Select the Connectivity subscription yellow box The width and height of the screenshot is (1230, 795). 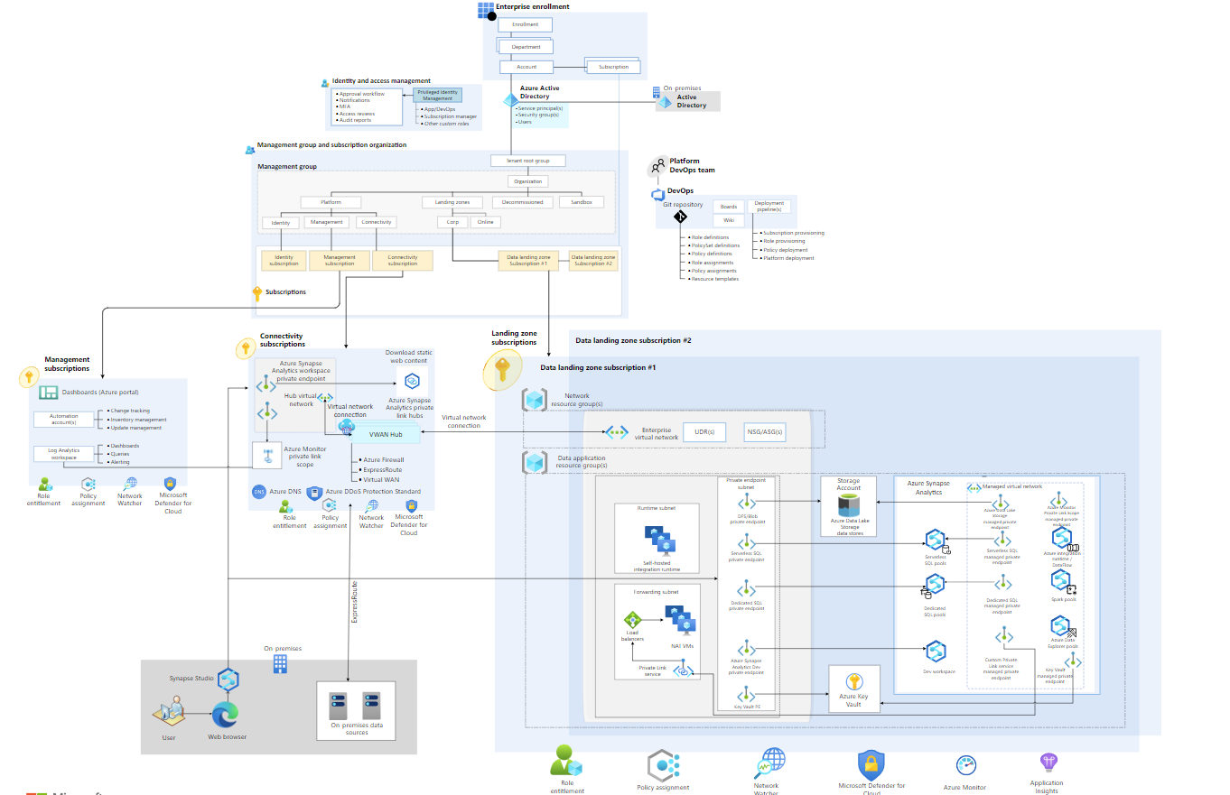click(403, 260)
